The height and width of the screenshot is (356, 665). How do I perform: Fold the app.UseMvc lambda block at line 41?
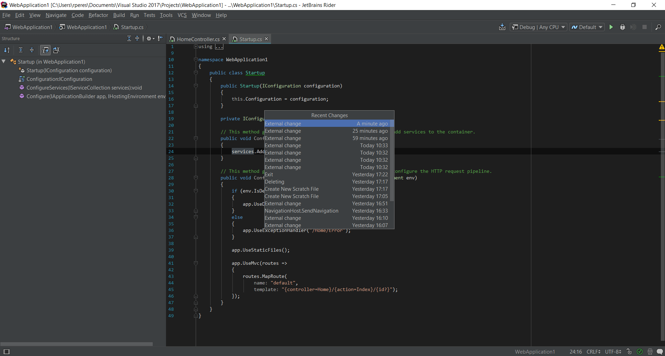tap(196, 263)
